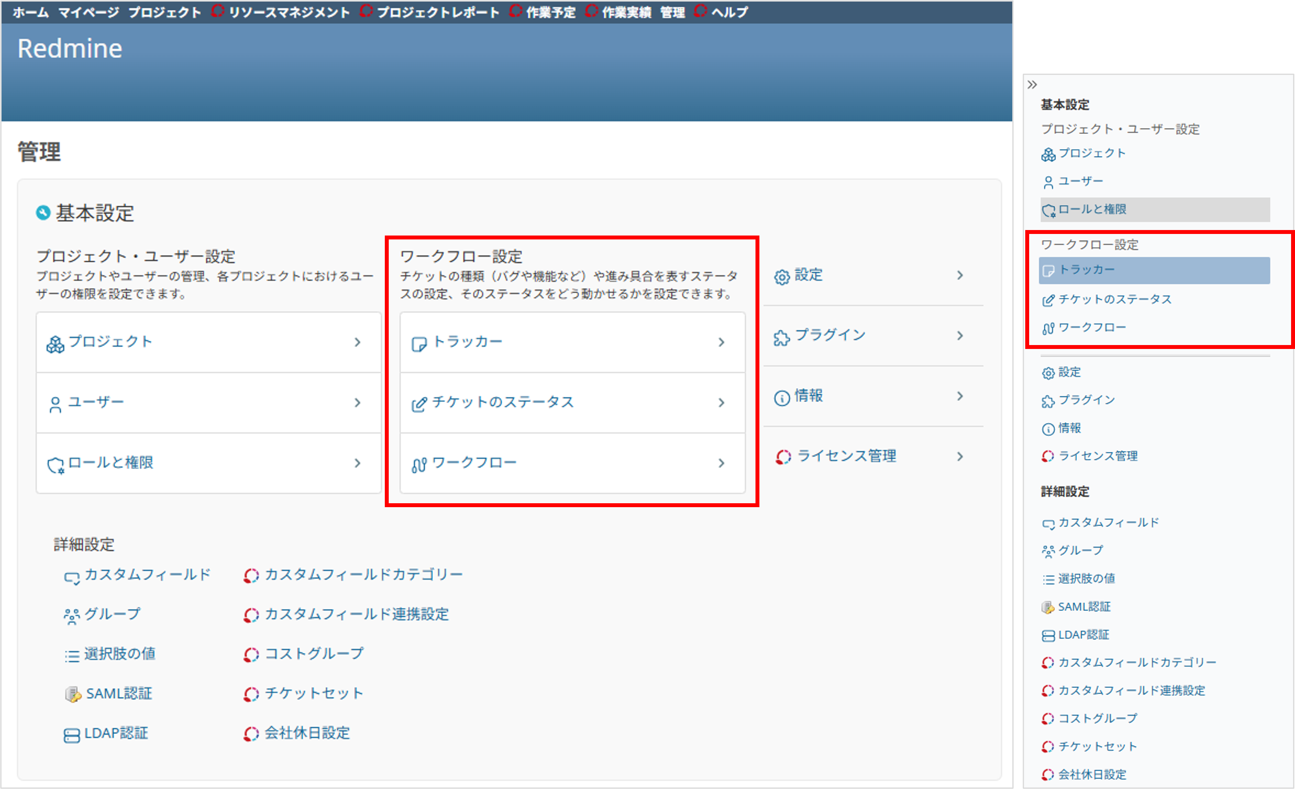Open sidebar グループ link
This screenshot has height=789, width=1295.
[1081, 550]
